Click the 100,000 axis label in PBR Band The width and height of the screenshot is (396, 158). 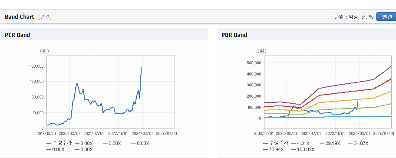(x=254, y=107)
